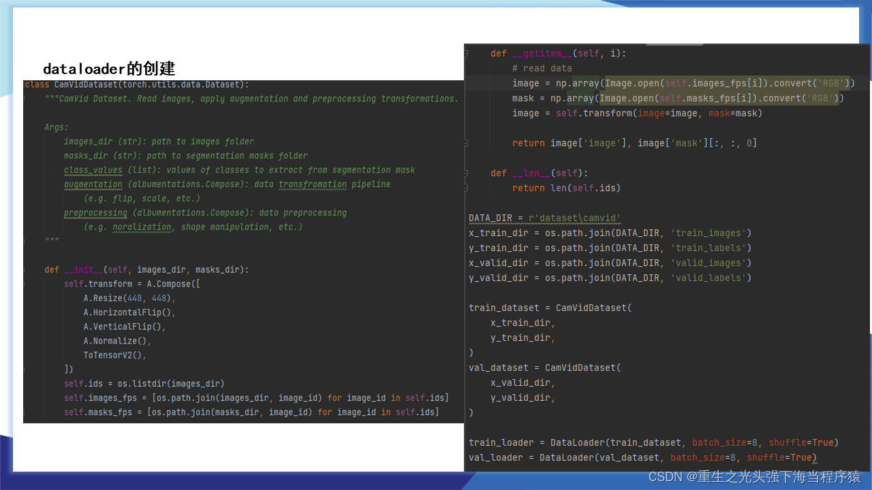Click the docstring line starting '"""CamVid Dataset. Read images'

click(x=251, y=99)
